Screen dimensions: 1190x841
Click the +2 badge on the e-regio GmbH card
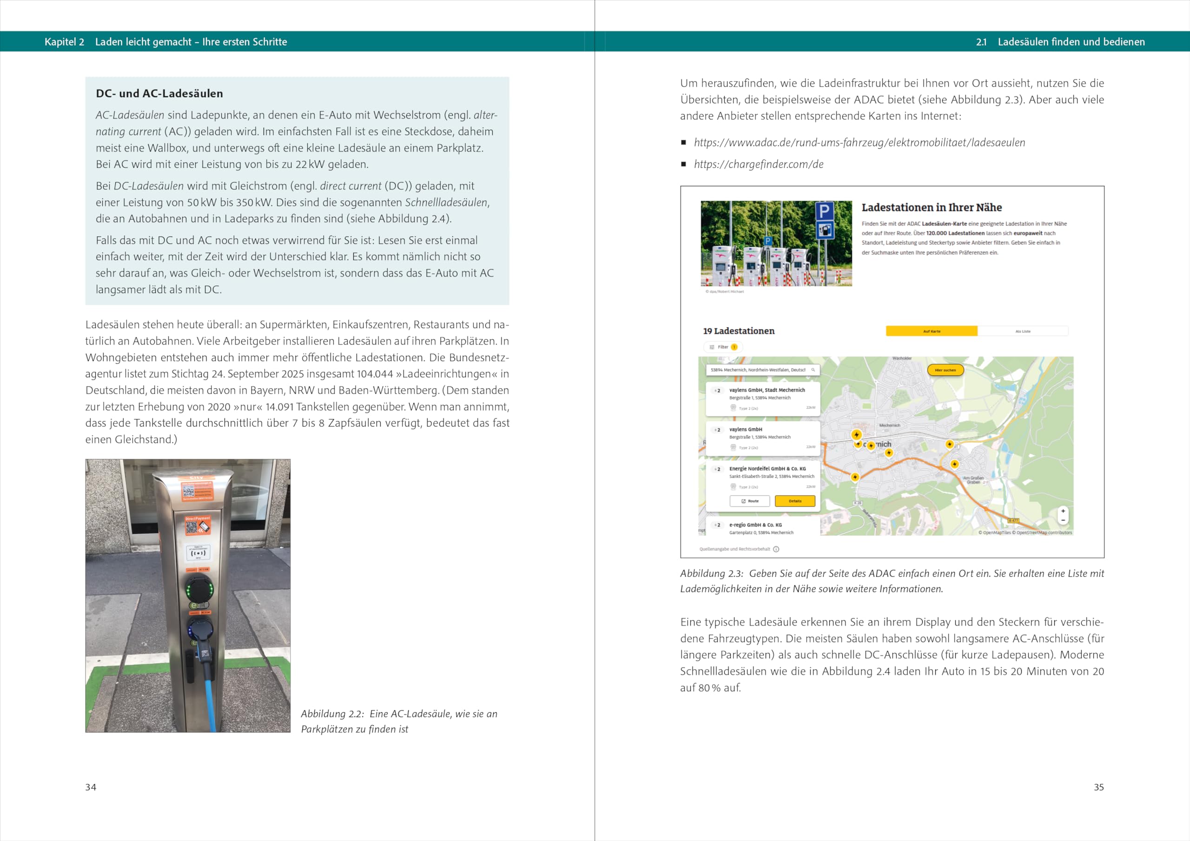pyautogui.click(x=717, y=525)
